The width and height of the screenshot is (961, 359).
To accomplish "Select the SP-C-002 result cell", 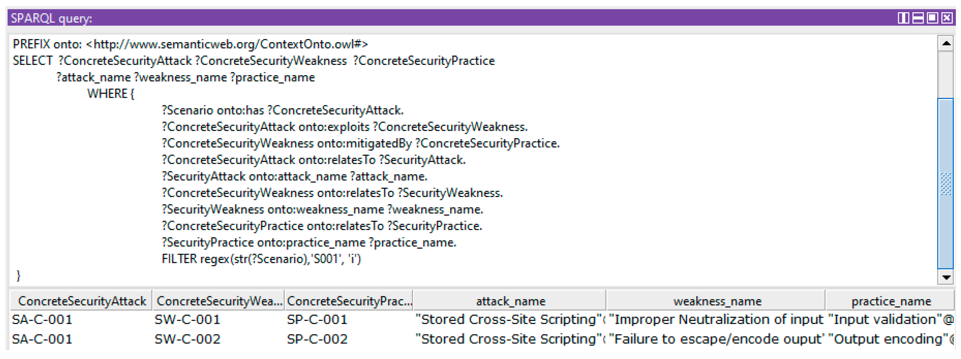I will click(317, 339).
